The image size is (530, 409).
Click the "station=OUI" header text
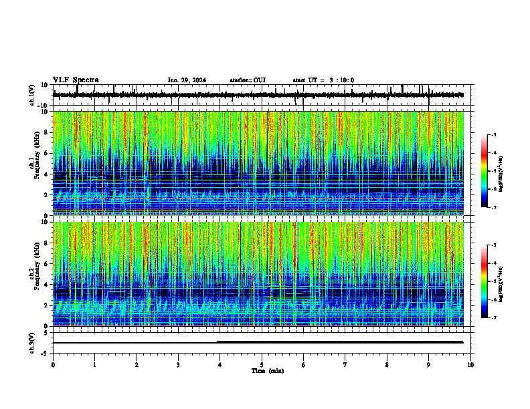[248, 80]
